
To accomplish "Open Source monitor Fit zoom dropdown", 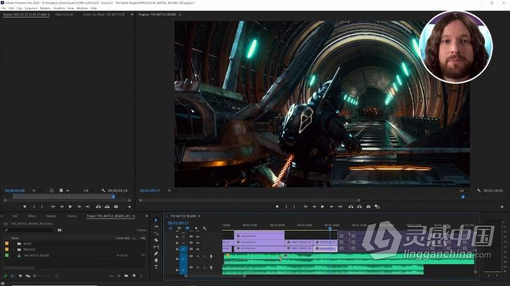I will pyautogui.click(x=38, y=190).
